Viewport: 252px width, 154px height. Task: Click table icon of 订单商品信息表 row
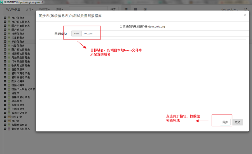click(9, 61)
